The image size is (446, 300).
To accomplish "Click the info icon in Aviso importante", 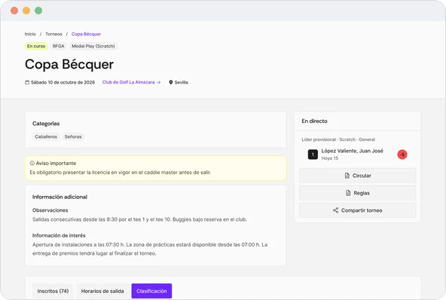I will pyautogui.click(x=32, y=163).
